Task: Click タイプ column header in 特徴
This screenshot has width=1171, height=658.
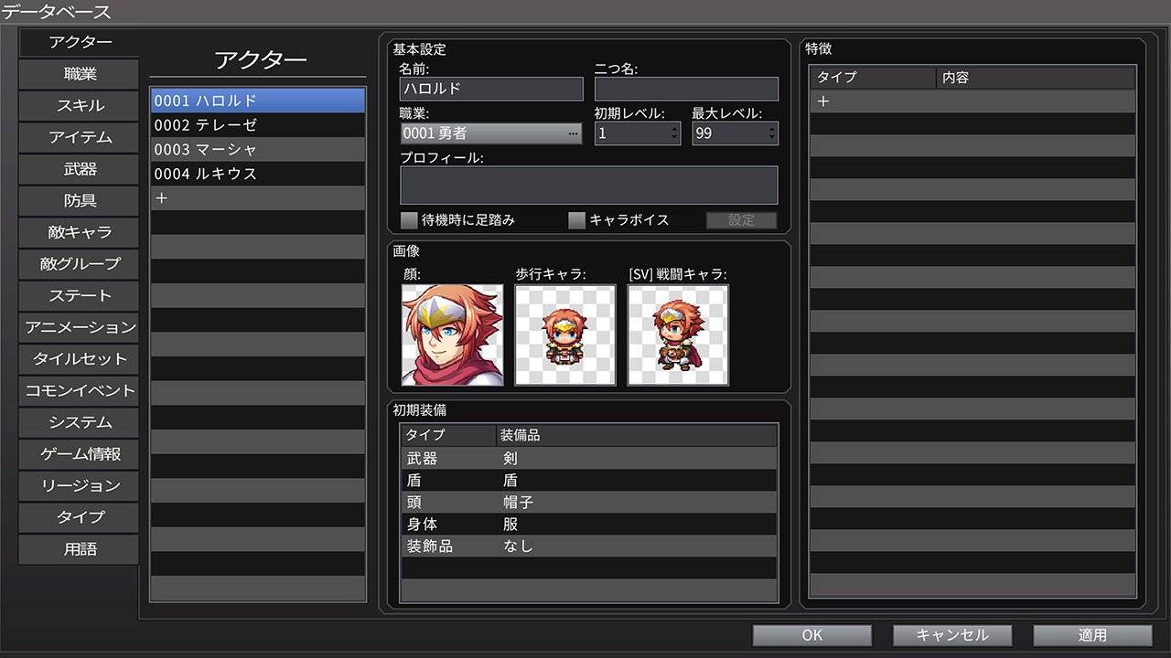Action: click(x=873, y=78)
